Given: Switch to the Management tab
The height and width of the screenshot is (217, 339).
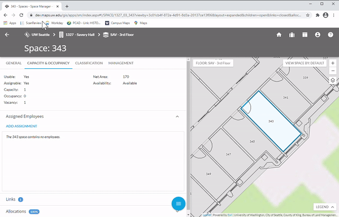Looking at the screenshot, I should (x=121, y=63).
